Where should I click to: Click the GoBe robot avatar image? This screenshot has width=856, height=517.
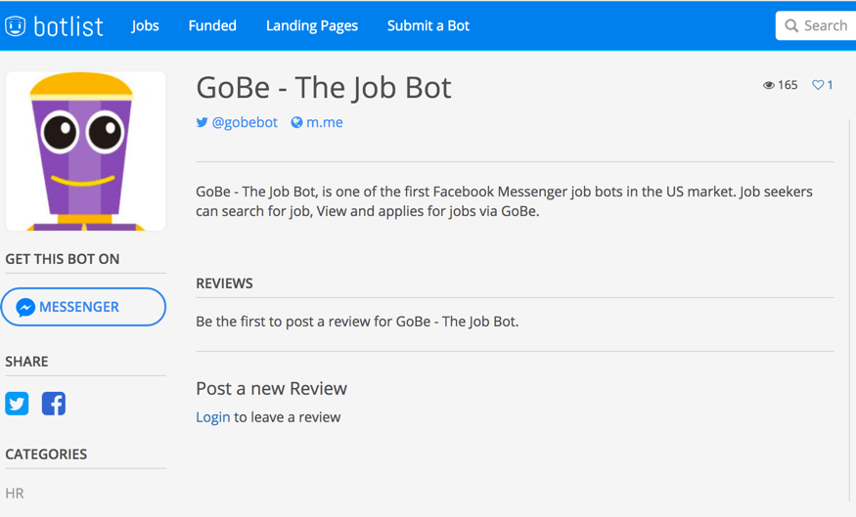click(x=86, y=151)
